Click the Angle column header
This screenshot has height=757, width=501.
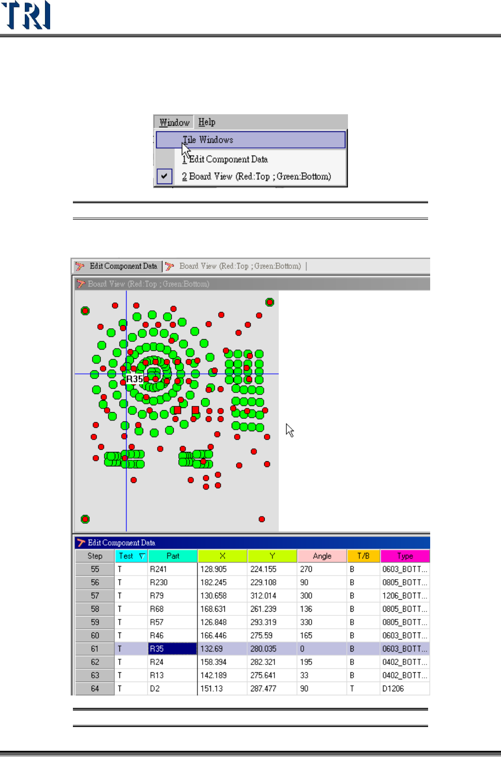(322, 556)
